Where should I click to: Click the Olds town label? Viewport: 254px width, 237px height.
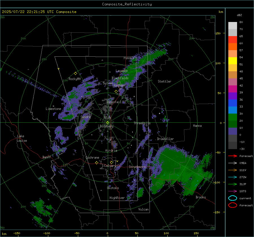click(x=108, y=118)
